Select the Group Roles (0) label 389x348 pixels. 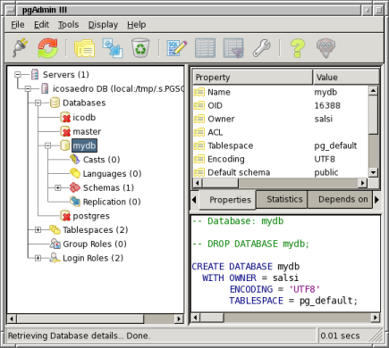[95, 244]
